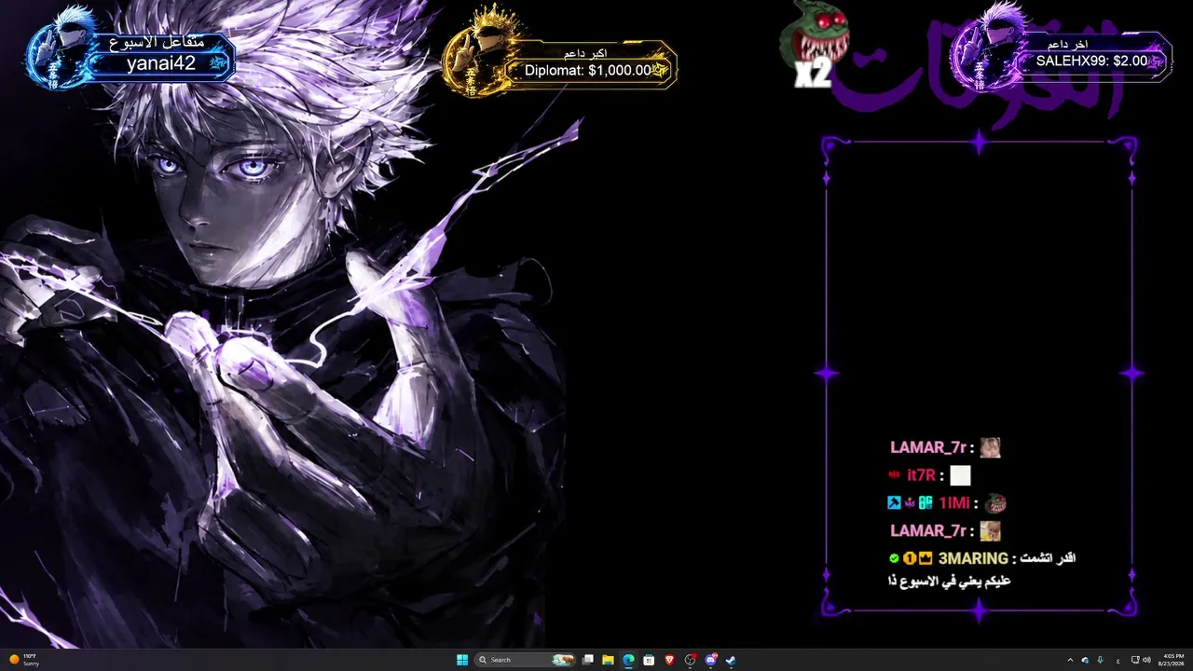1193x671 pixels.
Task: Click the microphone tray icon
Action: pos(1101,660)
